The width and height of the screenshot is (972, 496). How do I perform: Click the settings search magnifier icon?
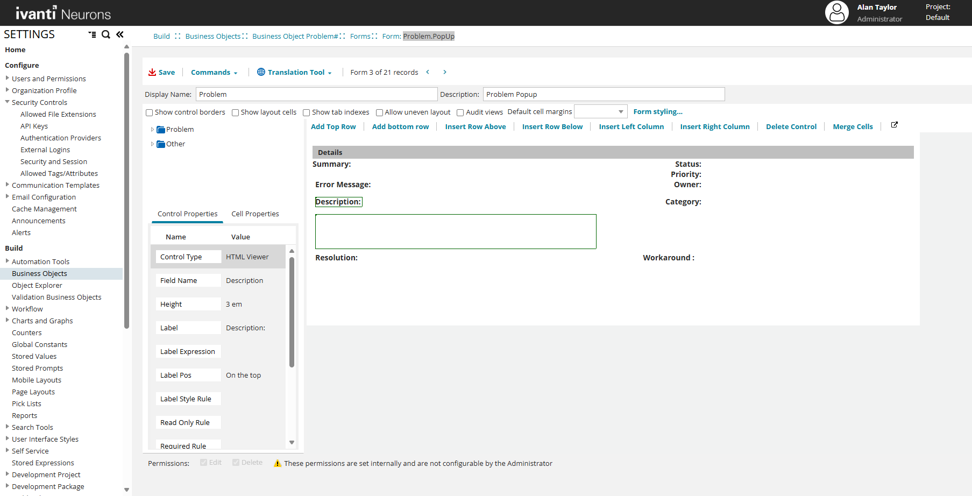coord(106,34)
